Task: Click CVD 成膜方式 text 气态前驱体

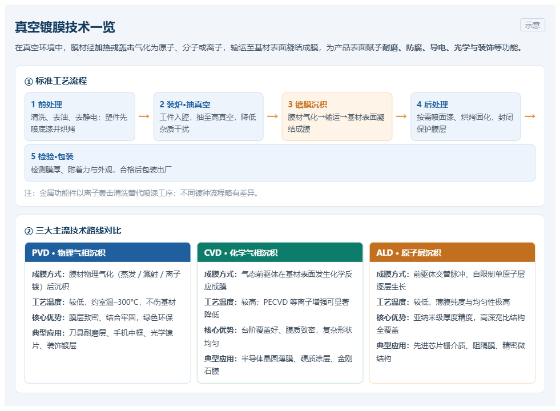Action: (278, 280)
